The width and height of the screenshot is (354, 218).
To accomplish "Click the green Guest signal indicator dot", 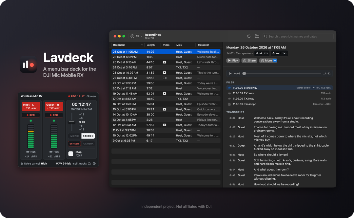I will click(x=54, y=121).
